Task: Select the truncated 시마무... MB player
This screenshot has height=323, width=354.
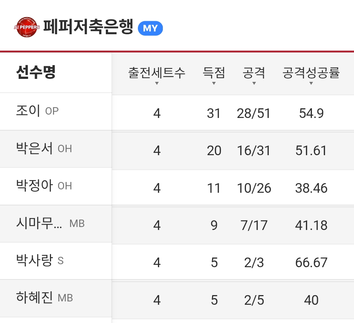Action: pos(50,223)
